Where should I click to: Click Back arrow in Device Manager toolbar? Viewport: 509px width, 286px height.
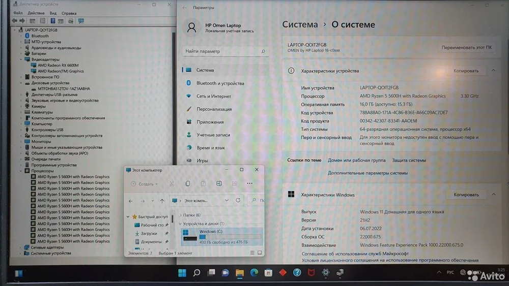[x=14, y=21]
